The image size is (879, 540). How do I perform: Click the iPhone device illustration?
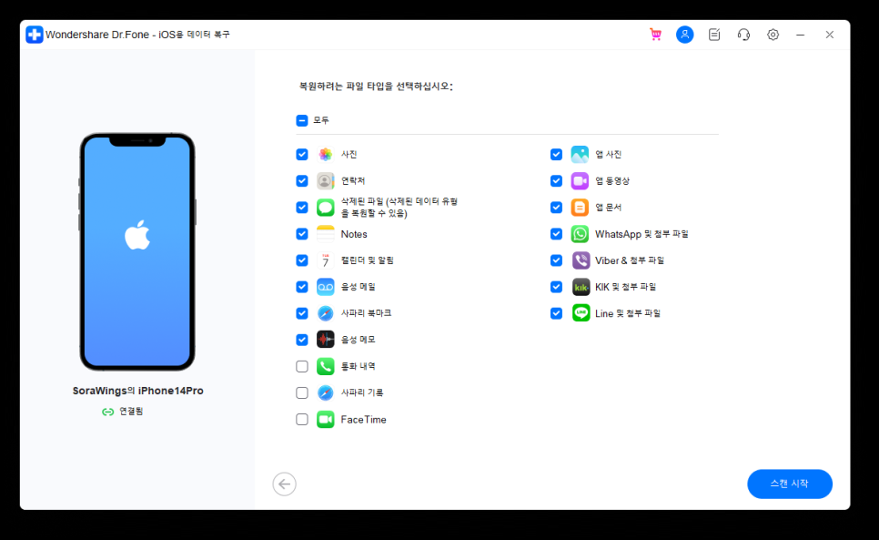pyautogui.click(x=137, y=251)
